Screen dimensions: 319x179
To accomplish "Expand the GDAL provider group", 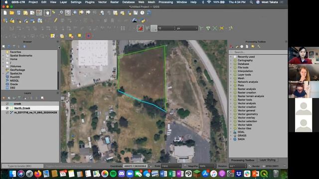I will [x=231, y=132].
